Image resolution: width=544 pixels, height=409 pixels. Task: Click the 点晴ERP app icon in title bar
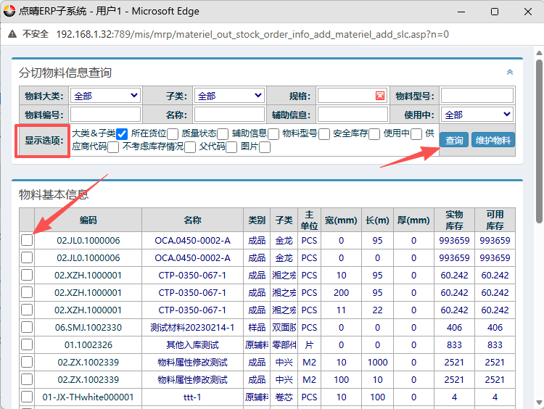coord(9,11)
